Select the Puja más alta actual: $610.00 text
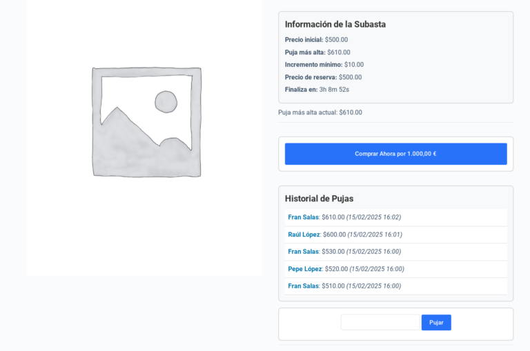Screen dimensions: 530x351 (x=320, y=112)
